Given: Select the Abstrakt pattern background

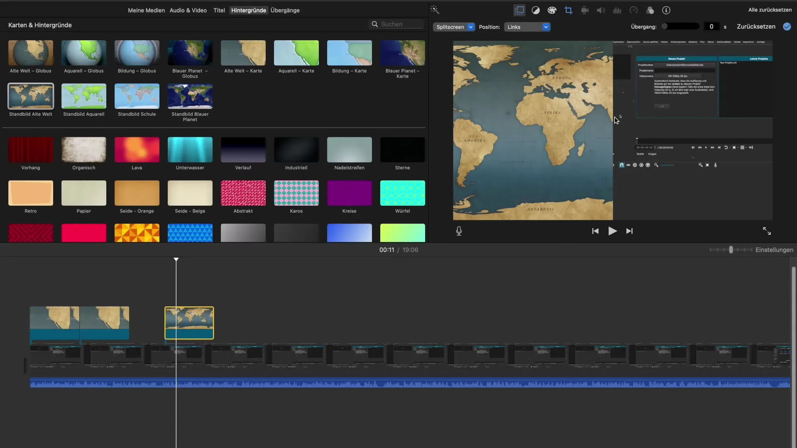Looking at the screenshot, I should tap(243, 193).
